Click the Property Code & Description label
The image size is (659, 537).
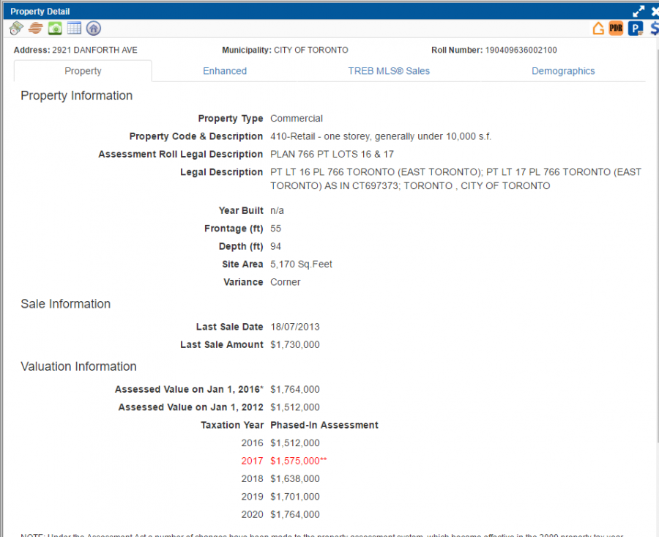[x=196, y=136]
